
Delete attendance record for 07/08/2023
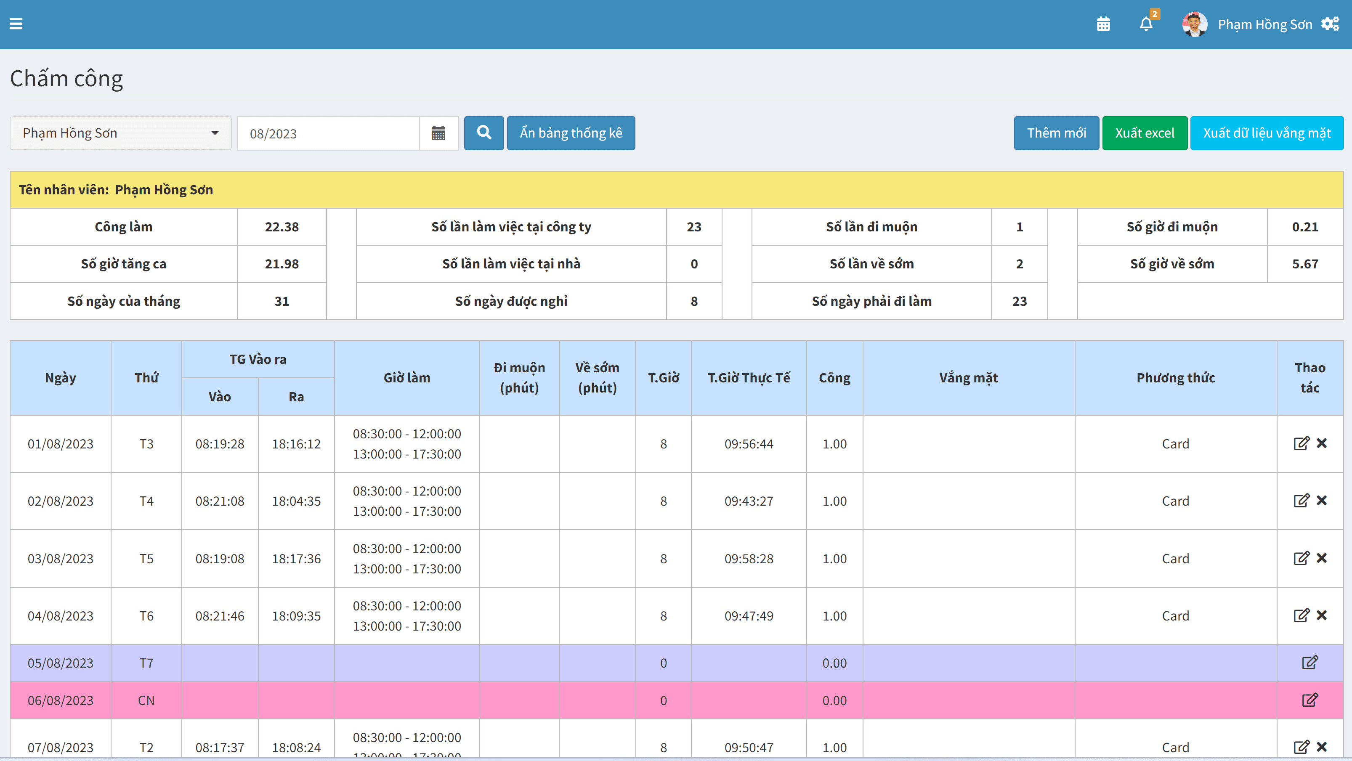(x=1322, y=747)
